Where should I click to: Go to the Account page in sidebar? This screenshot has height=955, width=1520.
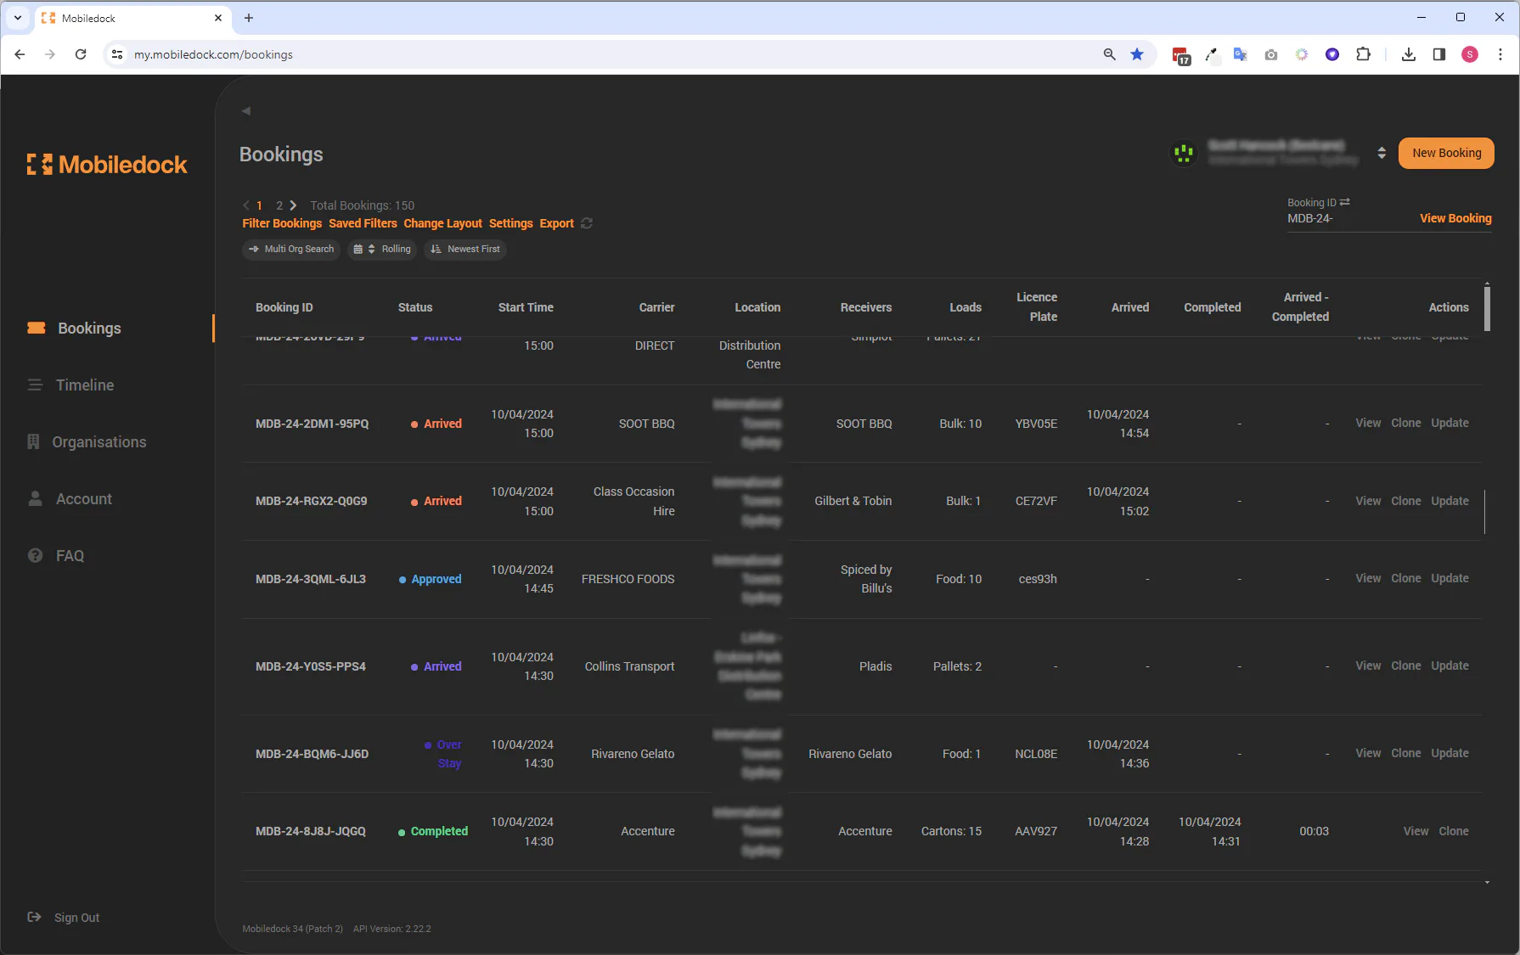[83, 498]
